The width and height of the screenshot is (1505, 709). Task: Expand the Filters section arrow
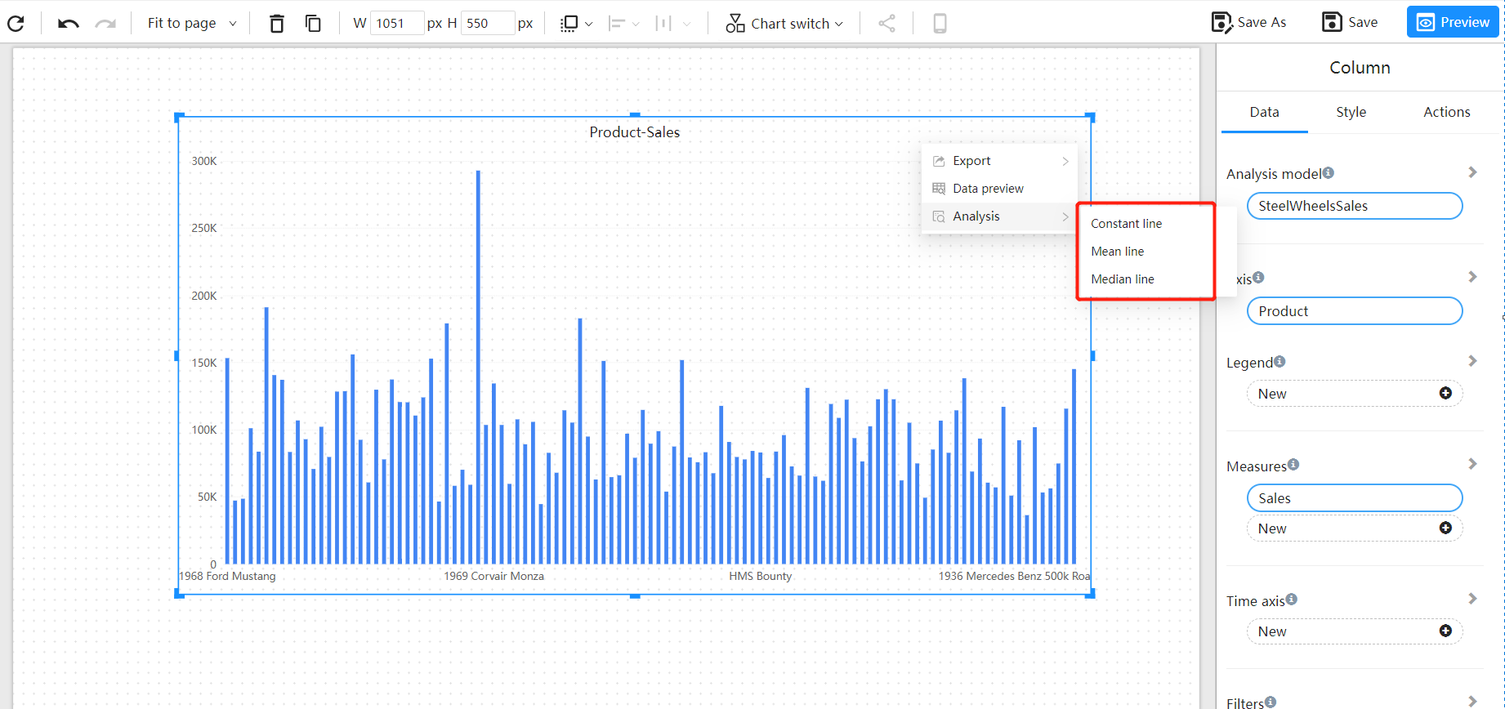point(1472,701)
